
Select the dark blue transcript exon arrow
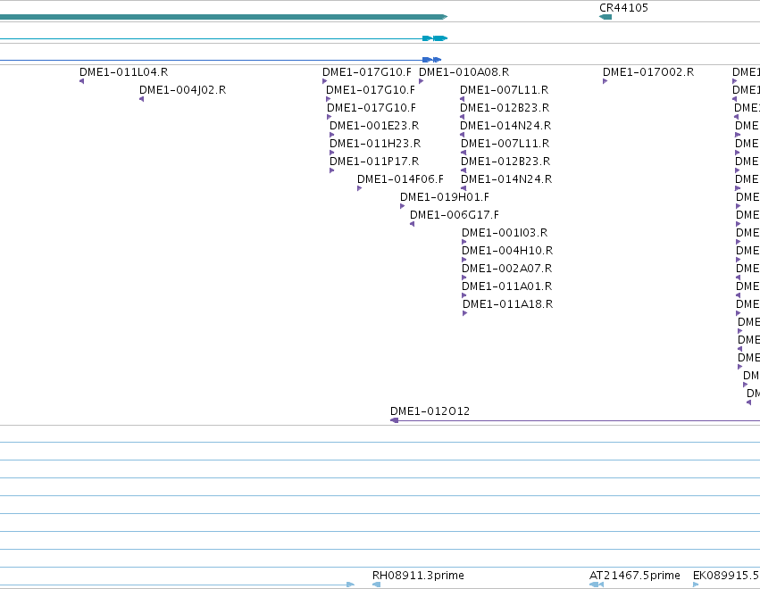pos(432,60)
